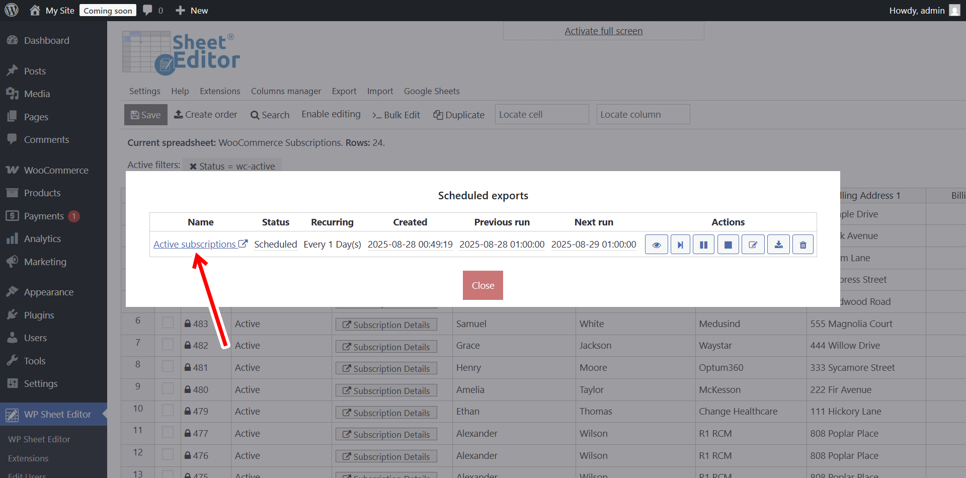966x478 pixels.
Task: Click the Duplicate button
Action: click(x=459, y=115)
